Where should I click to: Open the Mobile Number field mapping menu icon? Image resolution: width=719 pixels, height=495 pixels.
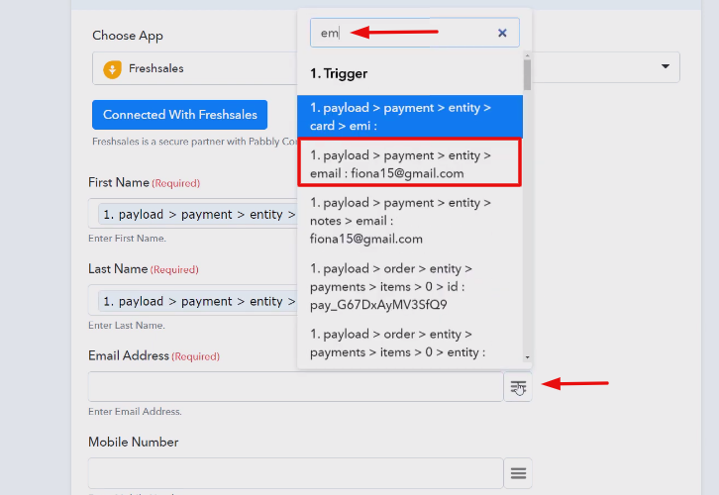[x=518, y=473]
